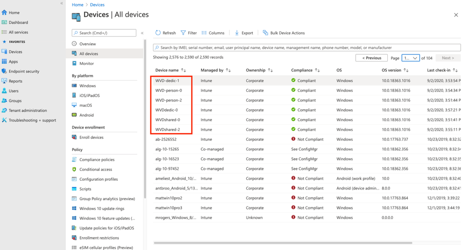The image size is (465, 250).
Task: Open the Reports icon in sidebar
Action: coord(4,81)
